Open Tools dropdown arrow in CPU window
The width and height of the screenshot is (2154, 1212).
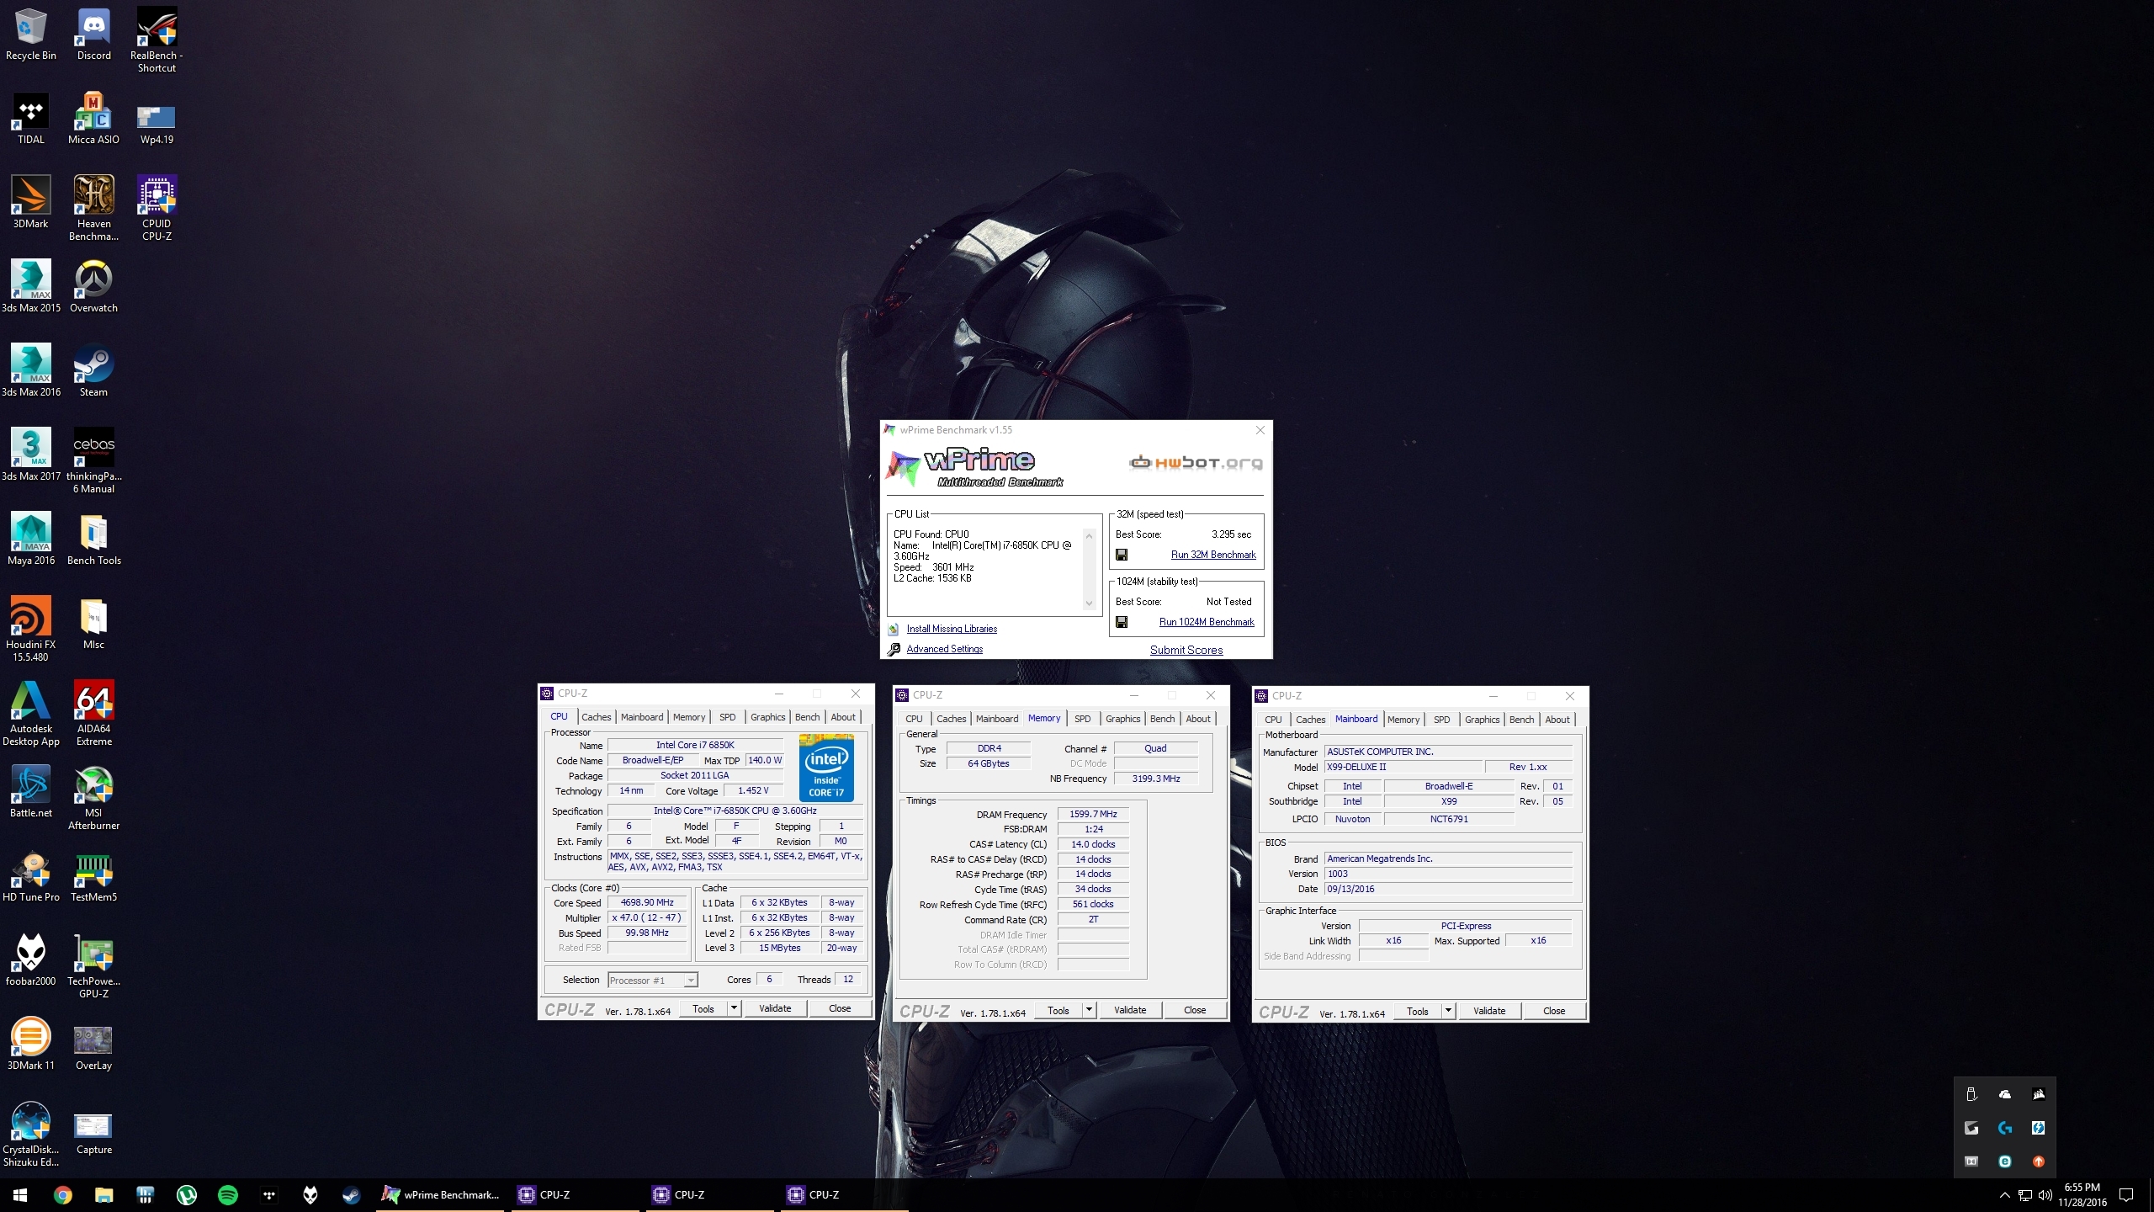click(734, 1008)
